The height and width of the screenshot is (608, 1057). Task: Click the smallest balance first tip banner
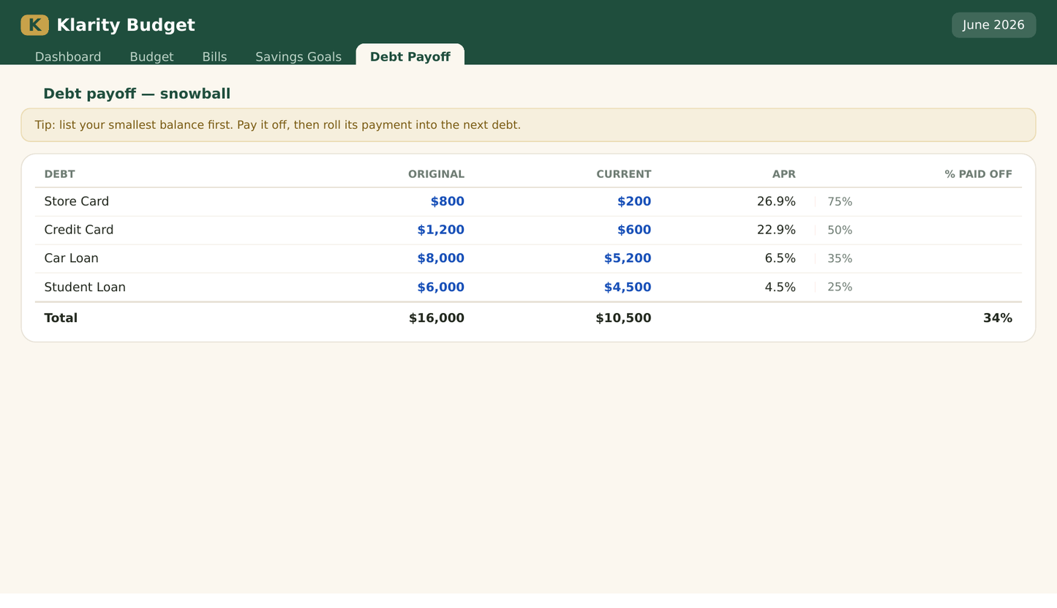pos(528,125)
